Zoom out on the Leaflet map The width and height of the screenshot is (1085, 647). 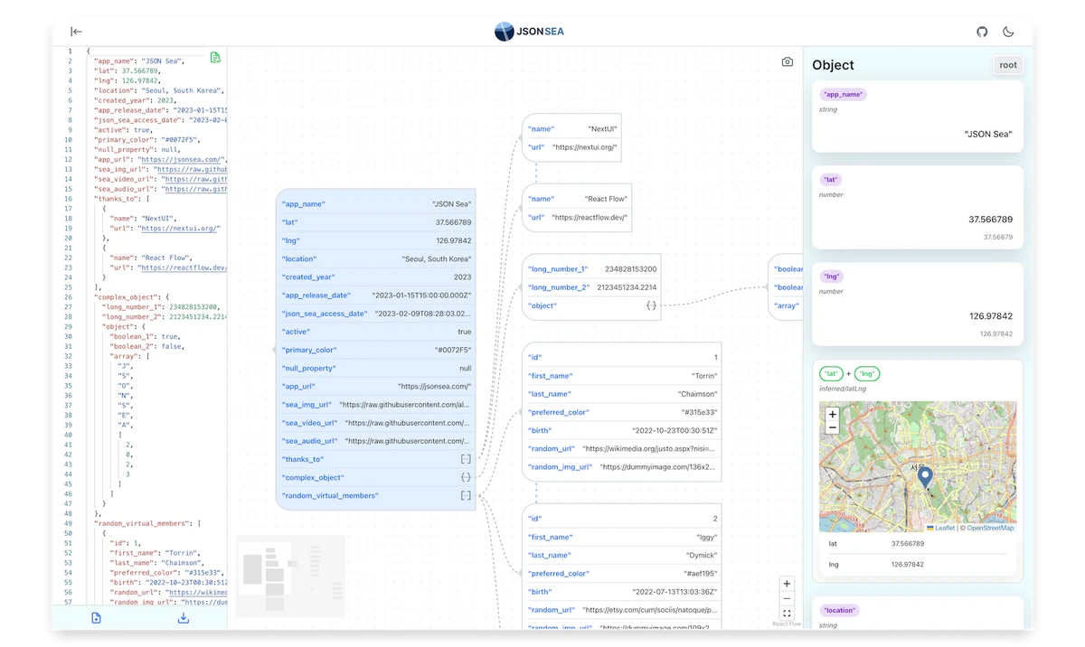832,427
